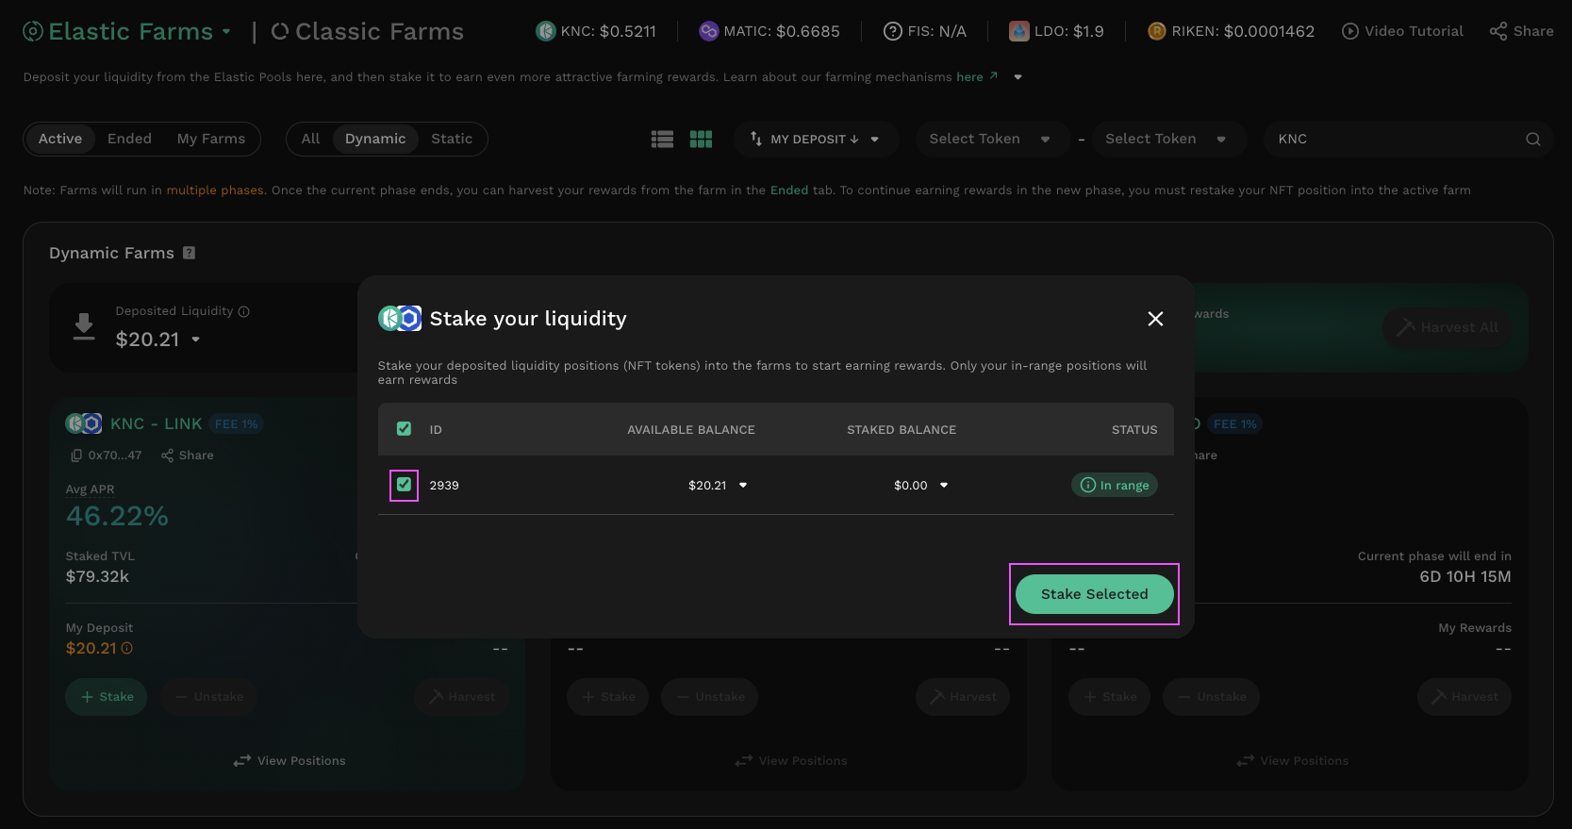Open the MY DEPOSIT sort dropdown
The width and height of the screenshot is (1572, 829).
pos(815,140)
